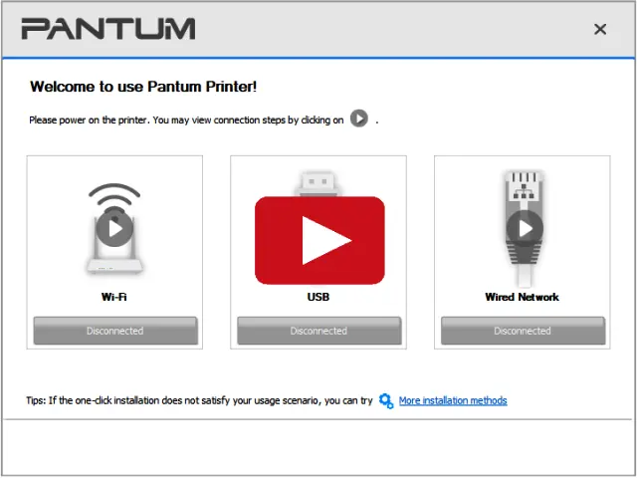Viewport: 637px width, 478px height.
Task: Select the USB label
Action: pos(318,297)
